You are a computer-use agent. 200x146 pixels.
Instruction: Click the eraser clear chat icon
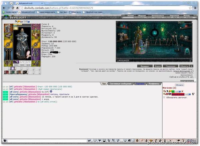pyautogui.click(x=95, y=141)
